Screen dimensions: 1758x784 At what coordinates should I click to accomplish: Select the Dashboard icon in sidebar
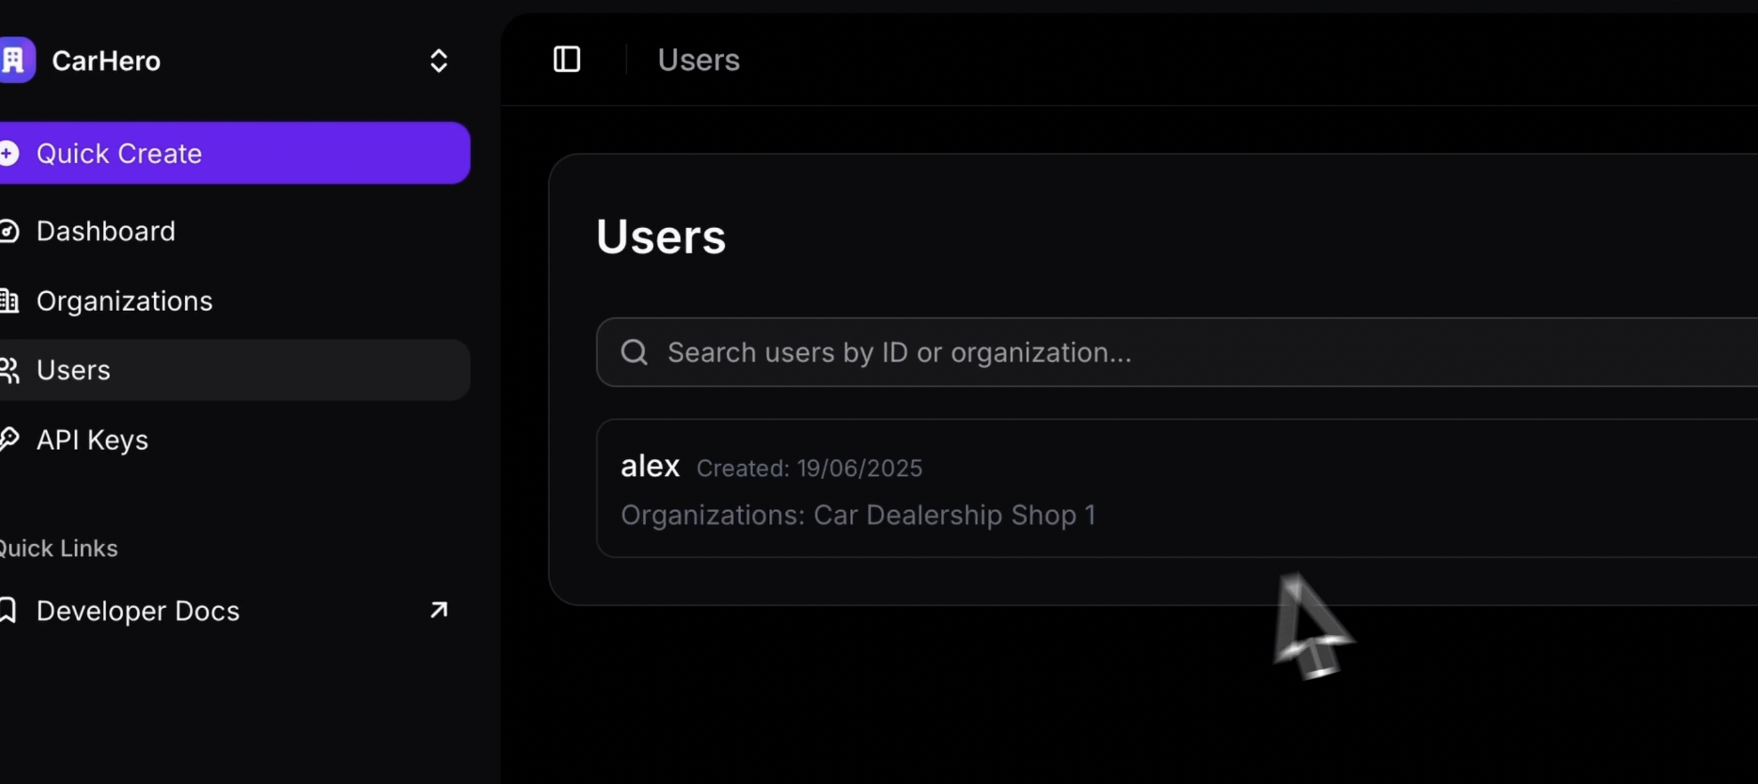click(10, 231)
